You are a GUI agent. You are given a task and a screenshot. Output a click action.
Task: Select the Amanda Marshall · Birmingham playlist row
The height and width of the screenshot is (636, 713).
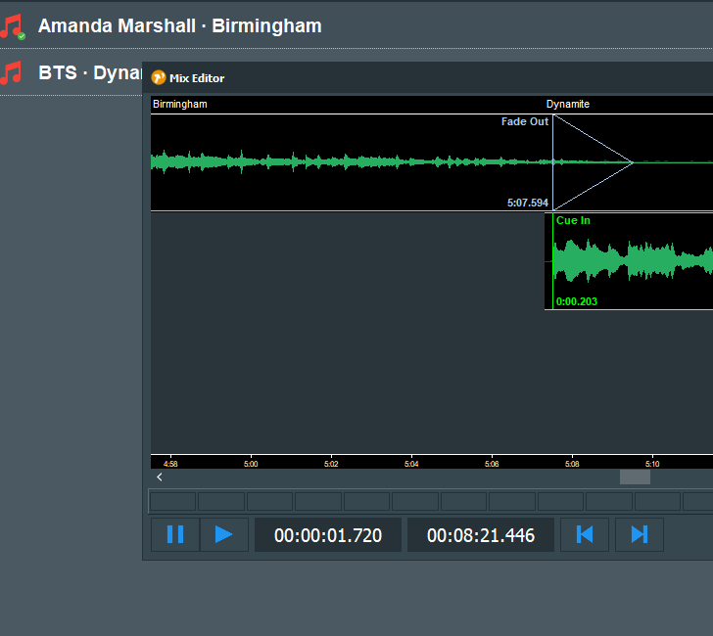356,25
